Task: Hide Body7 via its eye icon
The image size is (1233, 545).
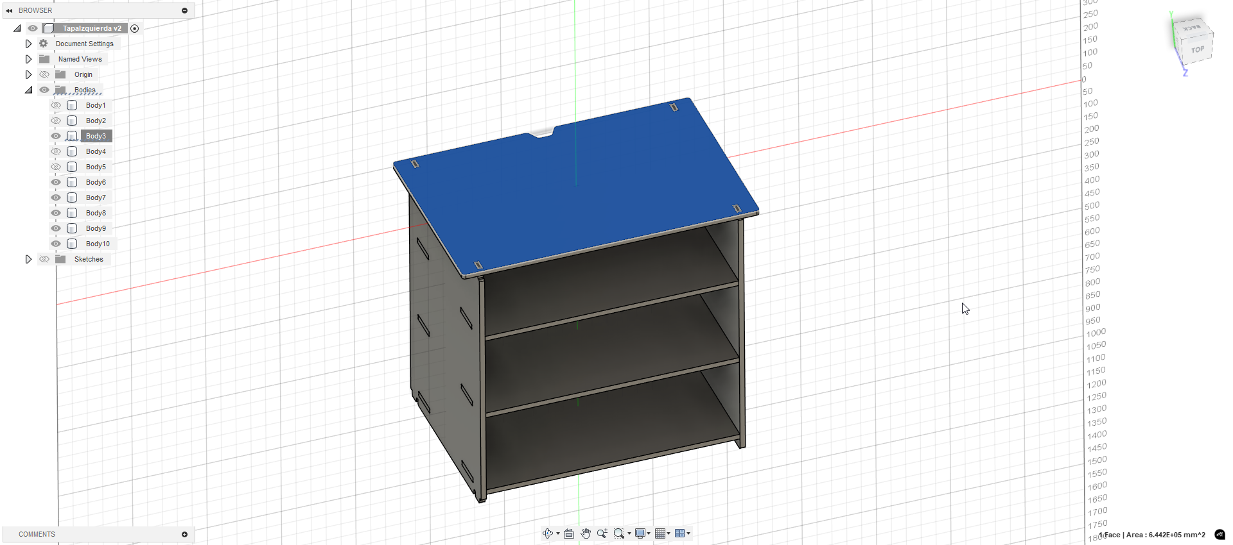Action: [x=56, y=197]
